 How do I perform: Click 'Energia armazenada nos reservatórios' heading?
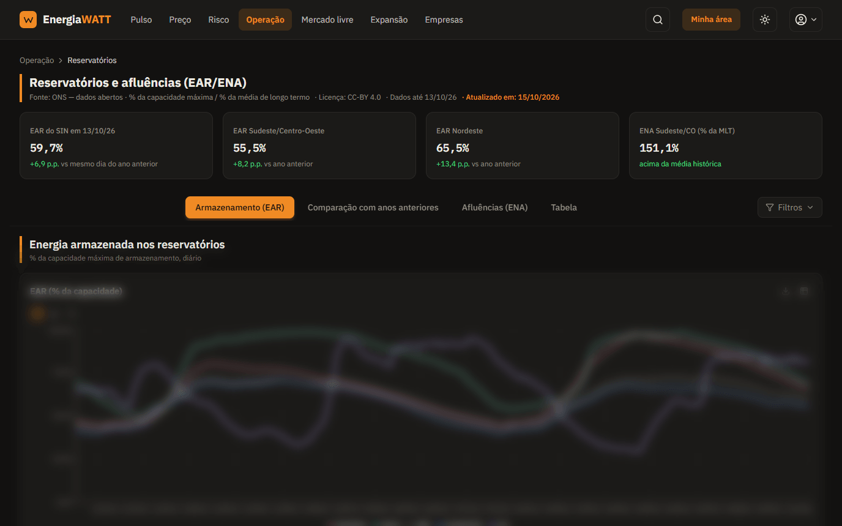pyautogui.click(x=127, y=245)
